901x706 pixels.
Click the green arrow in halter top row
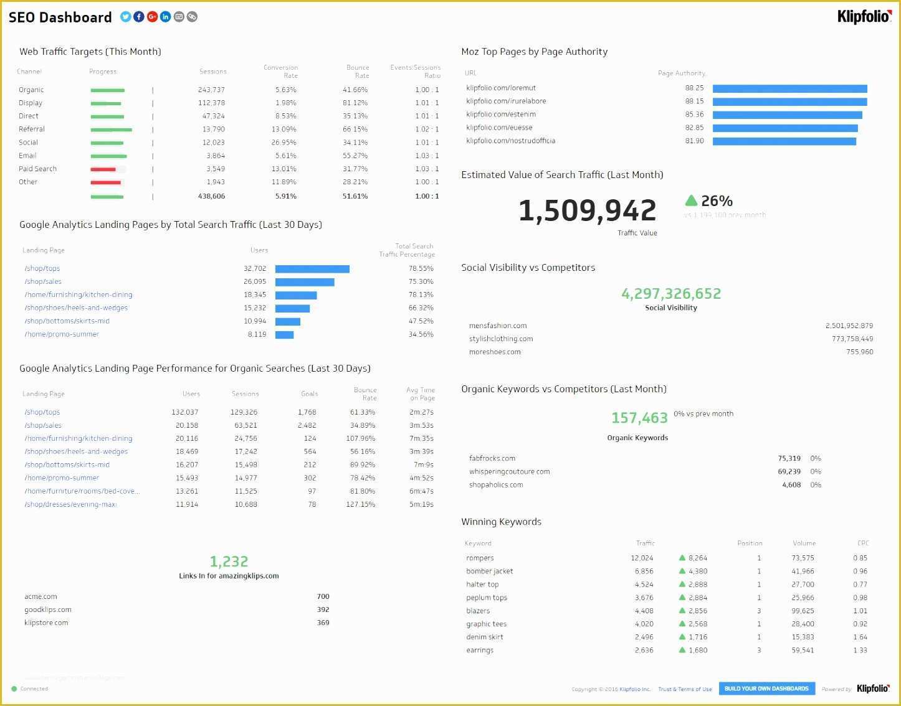(x=682, y=584)
